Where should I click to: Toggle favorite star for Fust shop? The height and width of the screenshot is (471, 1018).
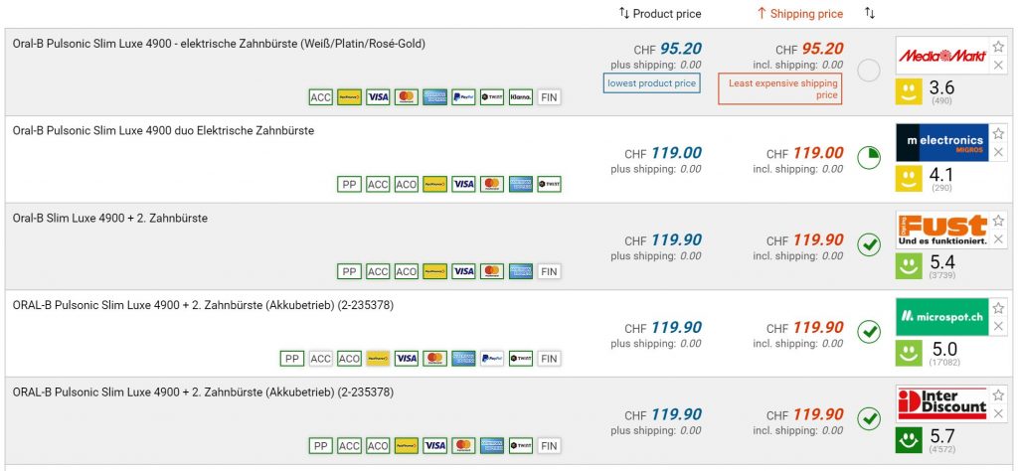tap(998, 221)
